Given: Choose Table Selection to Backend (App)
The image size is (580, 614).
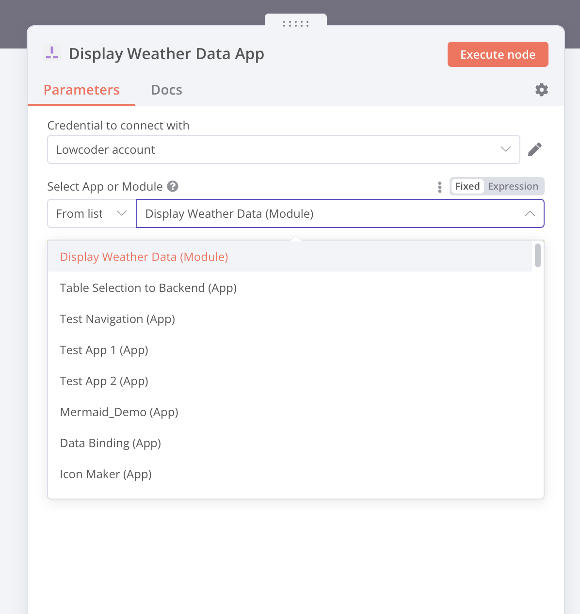Looking at the screenshot, I should click(x=148, y=288).
